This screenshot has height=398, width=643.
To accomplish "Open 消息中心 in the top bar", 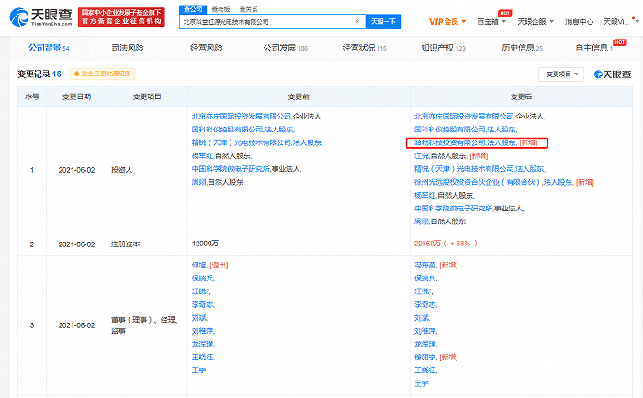I will [579, 22].
